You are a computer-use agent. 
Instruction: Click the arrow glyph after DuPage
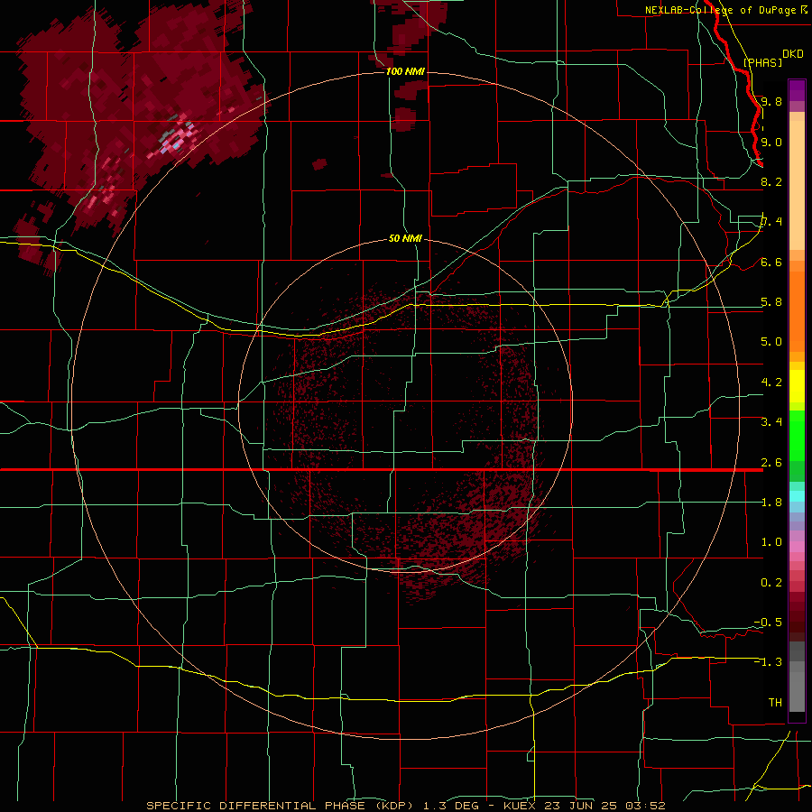(804, 10)
